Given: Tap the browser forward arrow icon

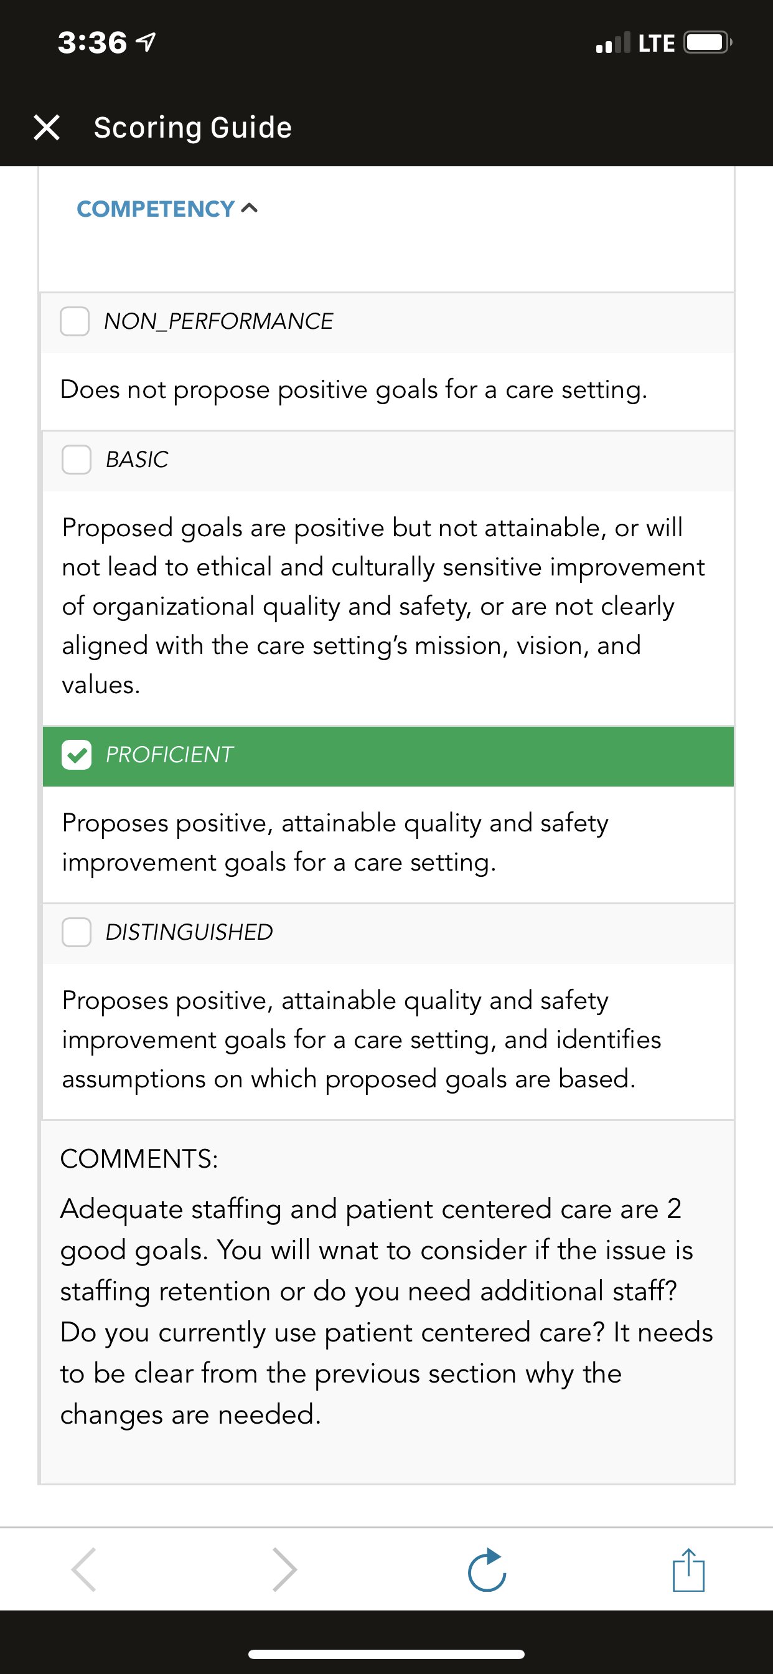Looking at the screenshot, I should pyautogui.click(x=284, y=1569).
